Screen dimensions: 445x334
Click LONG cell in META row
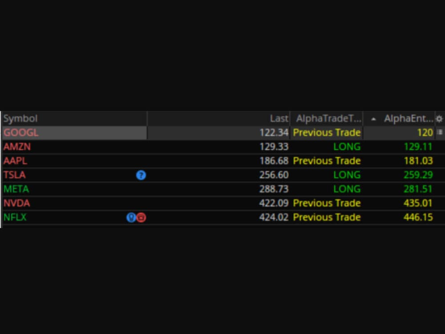pos(347,189)
